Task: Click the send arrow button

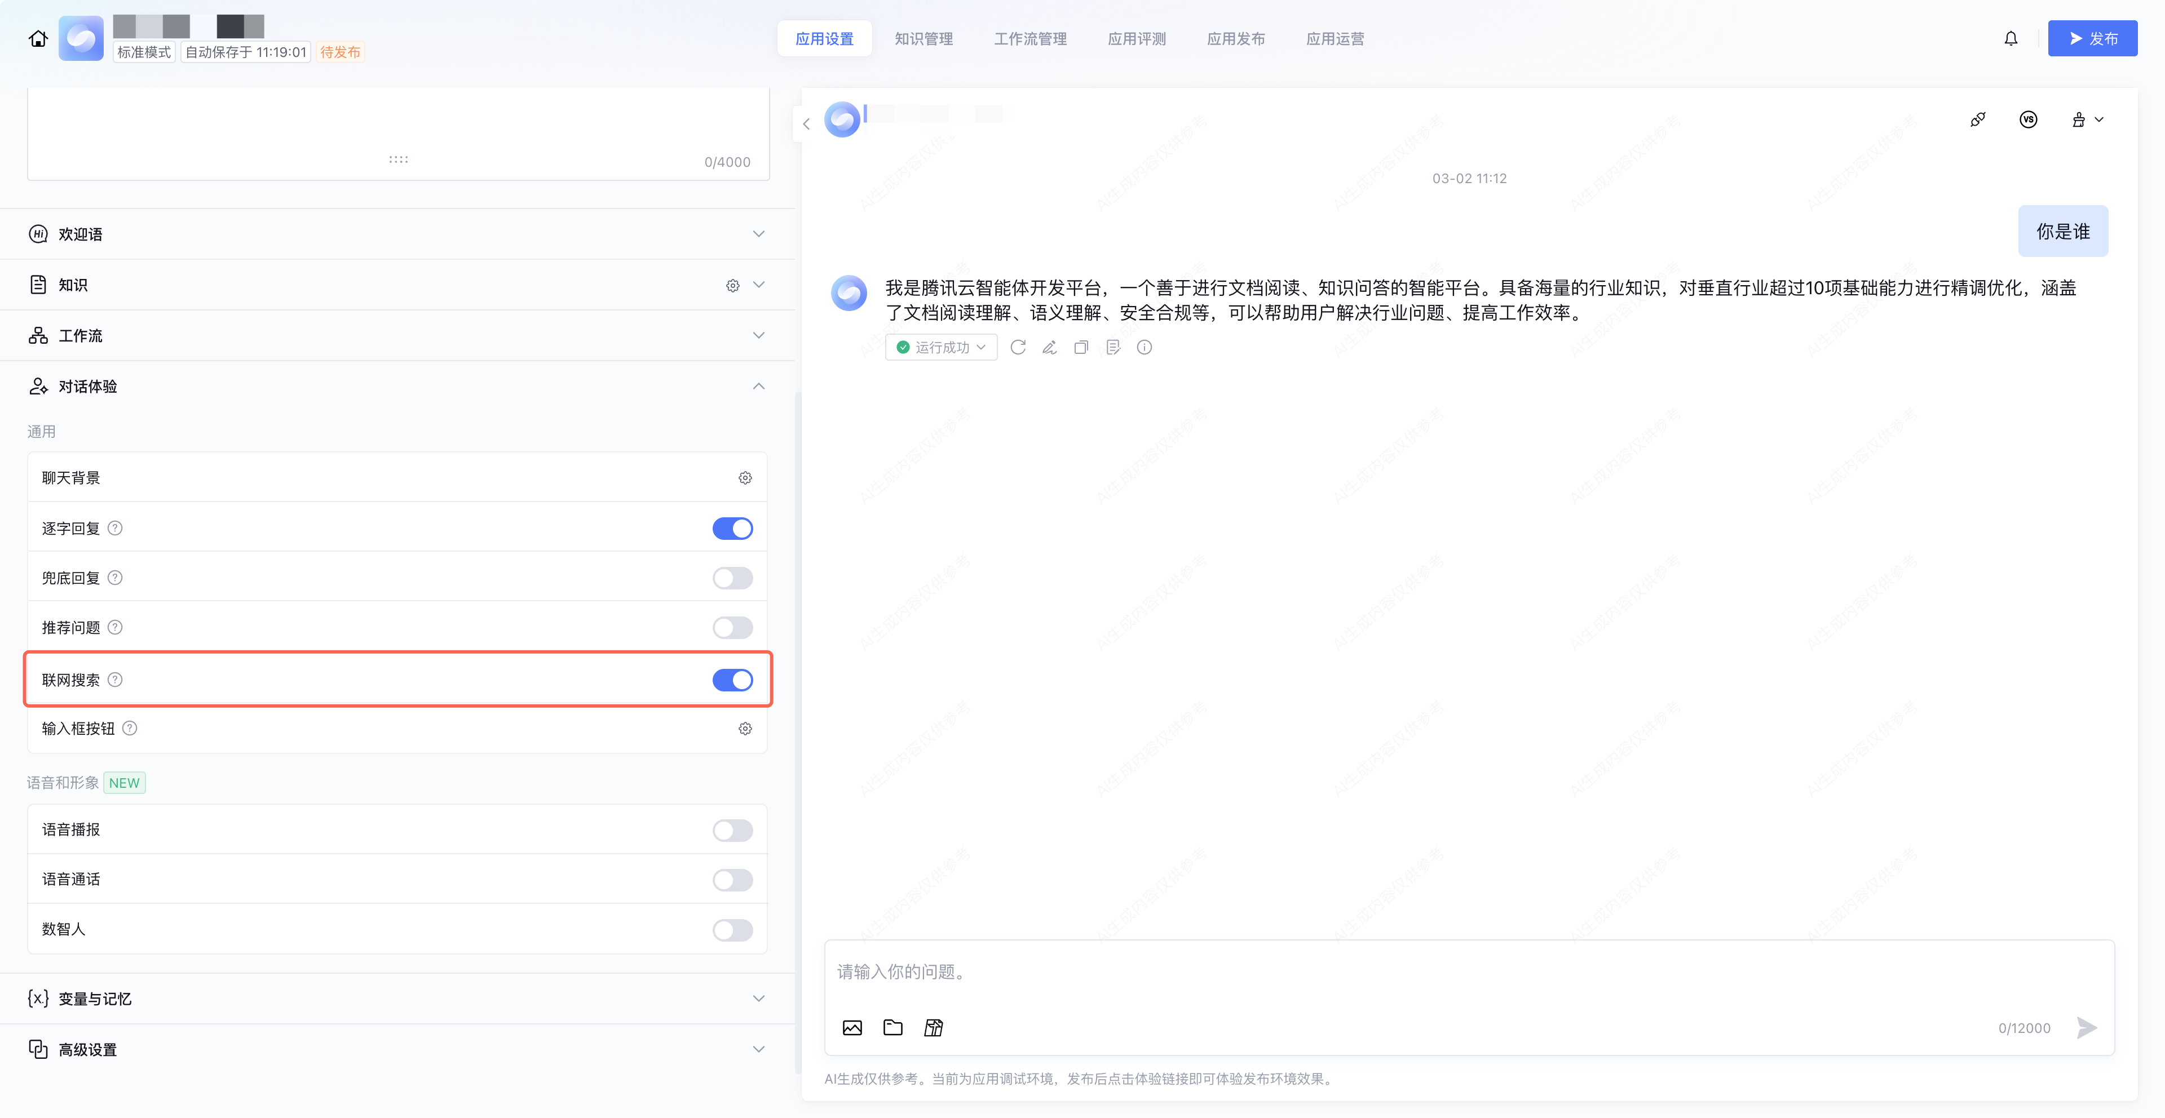Action: point(2086,1027)
